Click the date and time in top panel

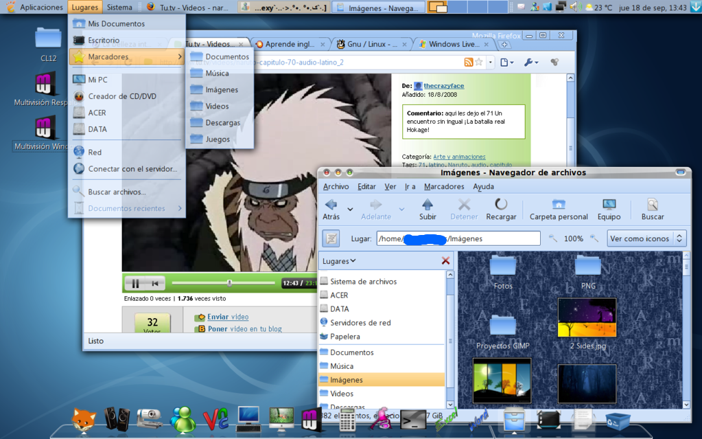click(x=653, y=8)
